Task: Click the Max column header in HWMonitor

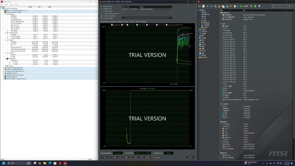Action: pos(50,7)
